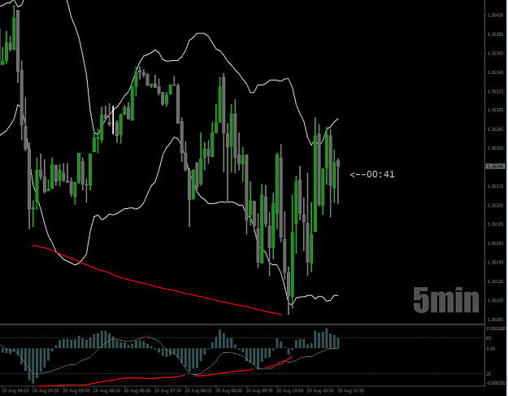The image size is (508, 396).
Task: Click the "20 Aug 08:10" time label
Action: [x=198, y=391]
